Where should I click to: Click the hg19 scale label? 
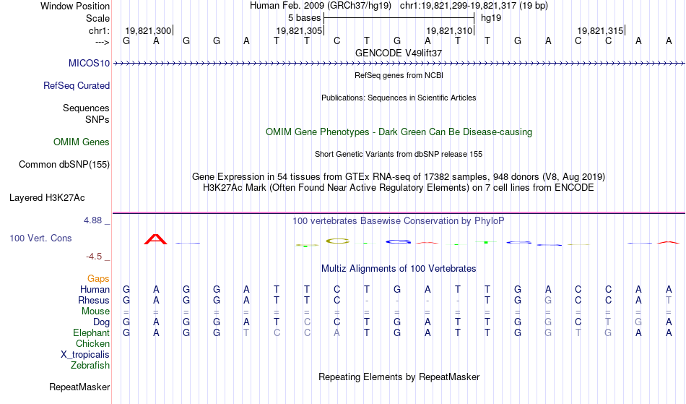(491, 18)
